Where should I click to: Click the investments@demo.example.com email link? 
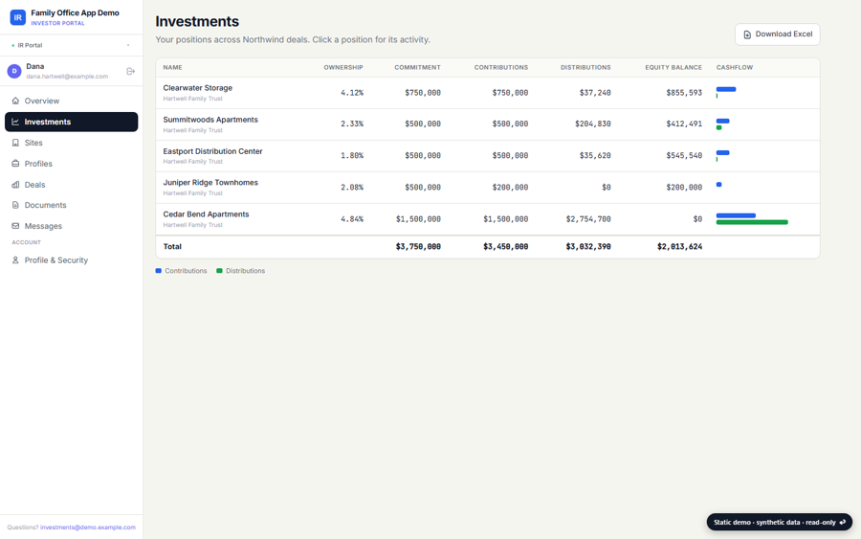[x=88, y=527]
